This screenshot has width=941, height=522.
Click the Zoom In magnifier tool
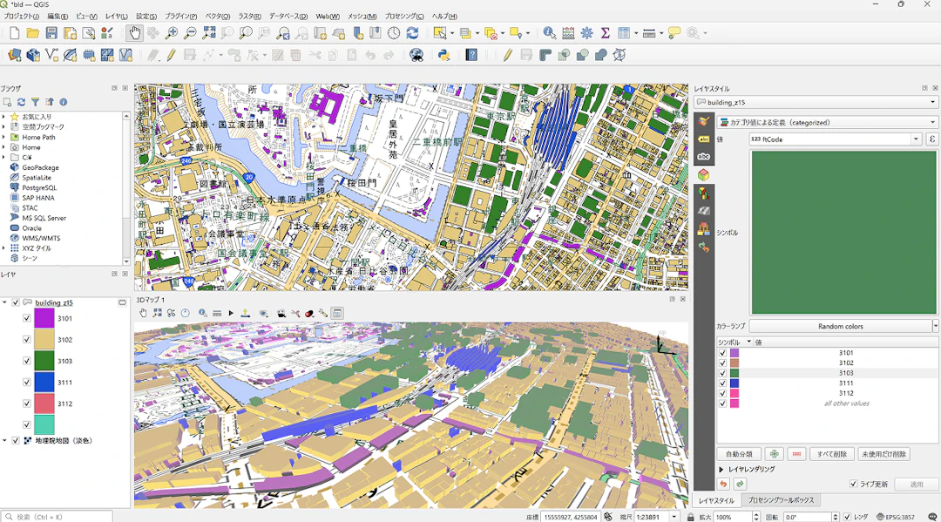click(171, 33)
